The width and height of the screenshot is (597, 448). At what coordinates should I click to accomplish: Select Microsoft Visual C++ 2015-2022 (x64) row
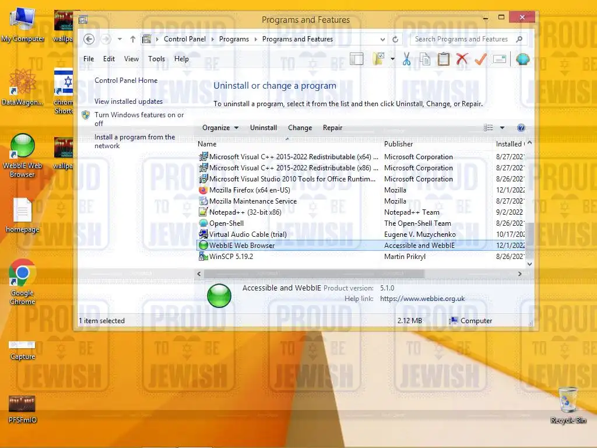[x=361, y=156]
